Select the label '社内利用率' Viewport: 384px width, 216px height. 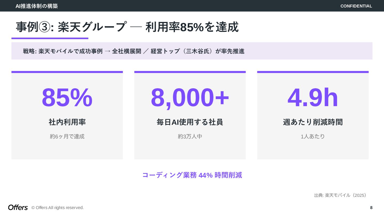click(x=67, y=122)
